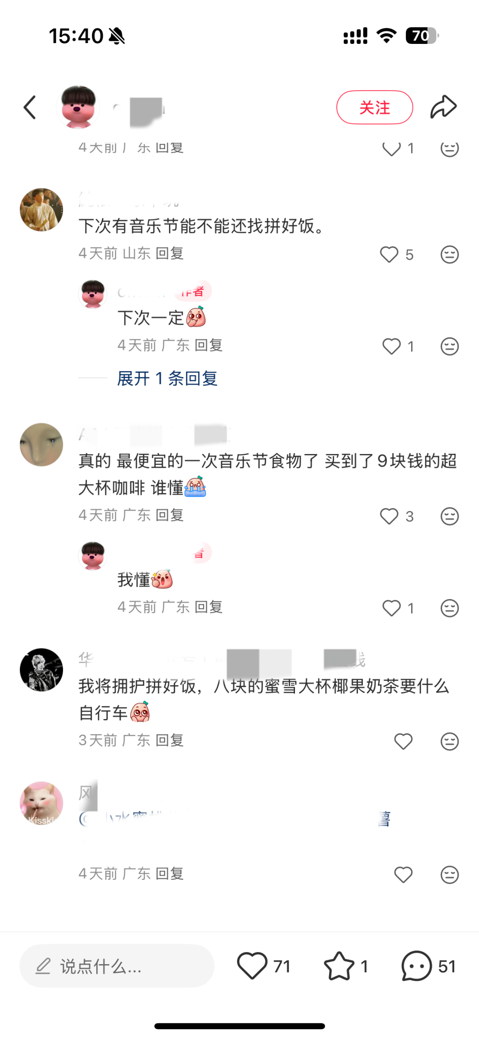
Task: Tap the 关注 follow button
Action: [x=375, y=107]
